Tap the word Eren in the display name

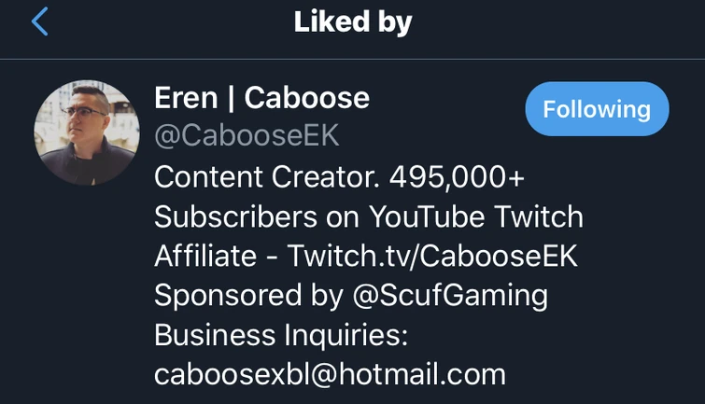click(x=186, y=98)
